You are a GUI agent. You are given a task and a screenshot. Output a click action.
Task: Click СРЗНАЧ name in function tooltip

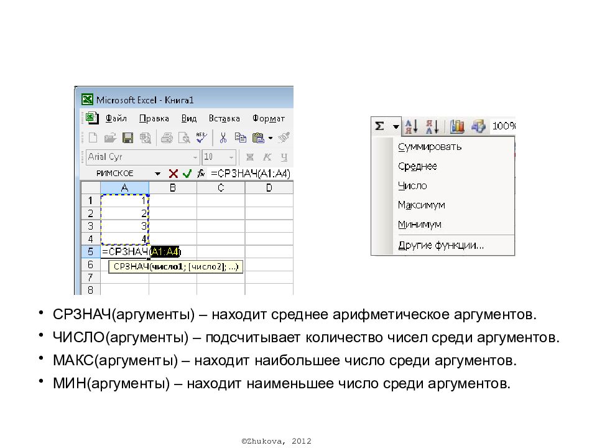[131, 267]
